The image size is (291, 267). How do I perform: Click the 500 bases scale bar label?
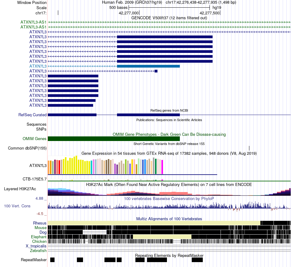119,8
